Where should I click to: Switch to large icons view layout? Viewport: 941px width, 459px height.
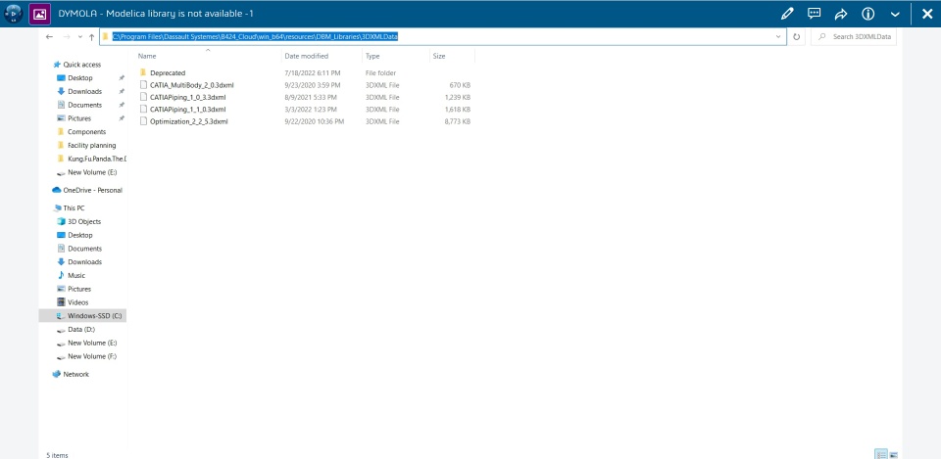pos(893,454)
